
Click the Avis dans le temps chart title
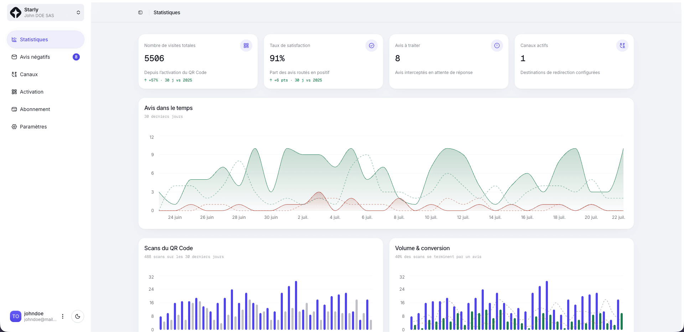click(x=169, y=108)
